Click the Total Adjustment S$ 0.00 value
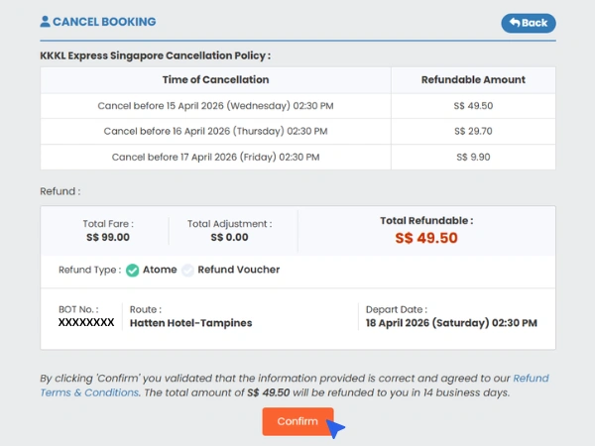The height and width of the screenshot is (446, 595). point(228,238)
